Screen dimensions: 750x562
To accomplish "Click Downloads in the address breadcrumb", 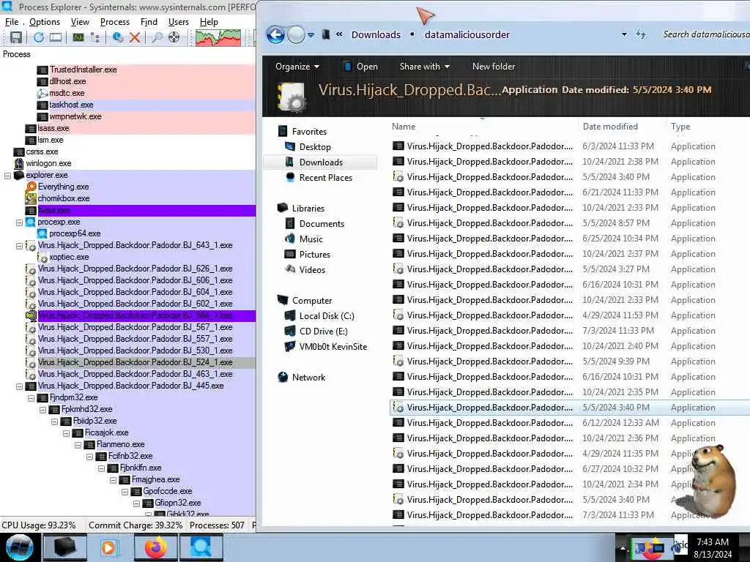I will click(x=376, y=35).
